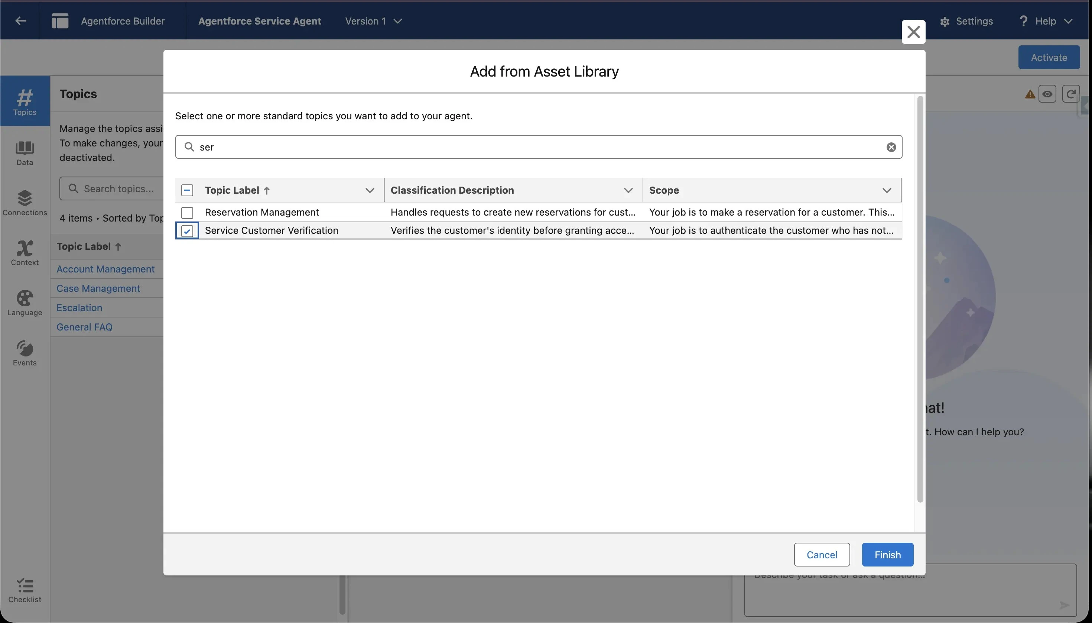This screenshot has width=1092, height=623.
Task: Click the Cancel button
Action: point(821,555)
